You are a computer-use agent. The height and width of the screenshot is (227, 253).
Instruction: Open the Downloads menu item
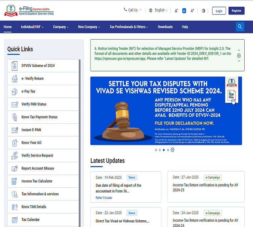[165, 27]
